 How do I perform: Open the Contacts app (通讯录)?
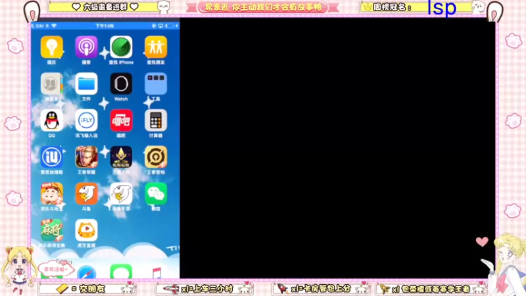point(51,84)
